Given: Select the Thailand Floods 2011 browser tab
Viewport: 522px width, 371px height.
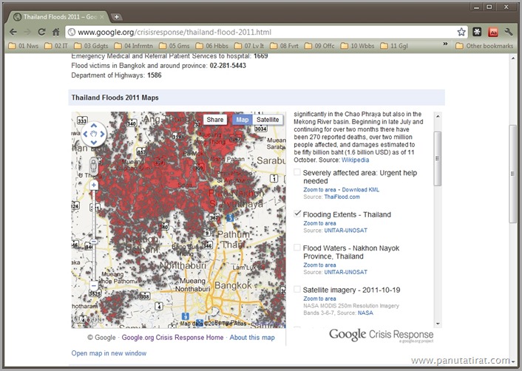Looking at the screenshot, I should click(59, 17).
